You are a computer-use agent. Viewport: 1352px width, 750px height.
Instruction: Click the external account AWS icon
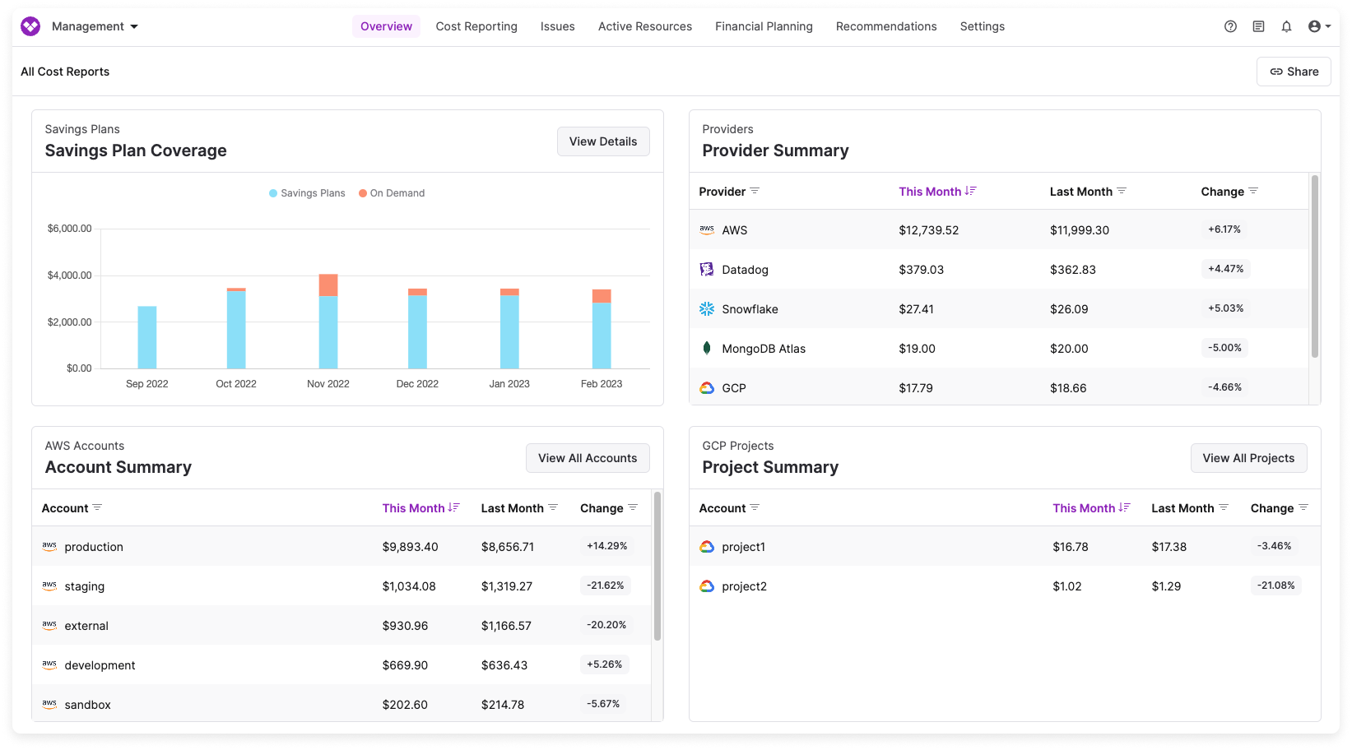[x=49, y=626]
